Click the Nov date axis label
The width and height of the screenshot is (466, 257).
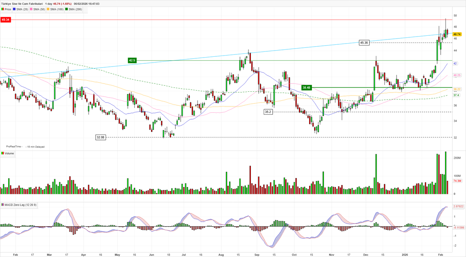pos(331,254)
